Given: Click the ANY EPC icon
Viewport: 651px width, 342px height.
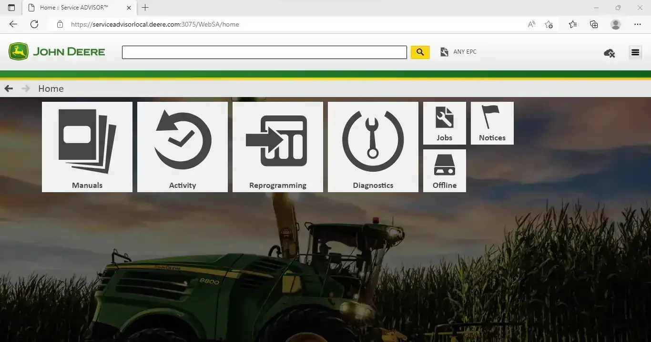Looking at the screenshot, I should (444, 52).
